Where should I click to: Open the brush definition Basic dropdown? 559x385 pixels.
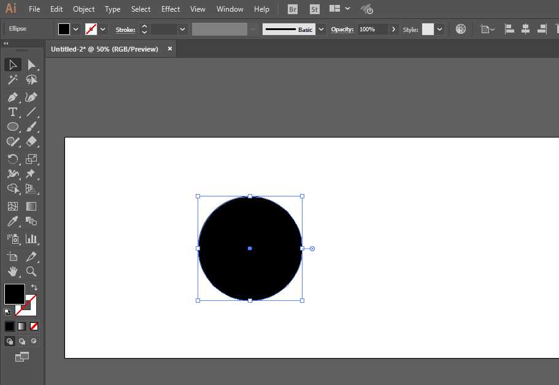click(320, 29)
